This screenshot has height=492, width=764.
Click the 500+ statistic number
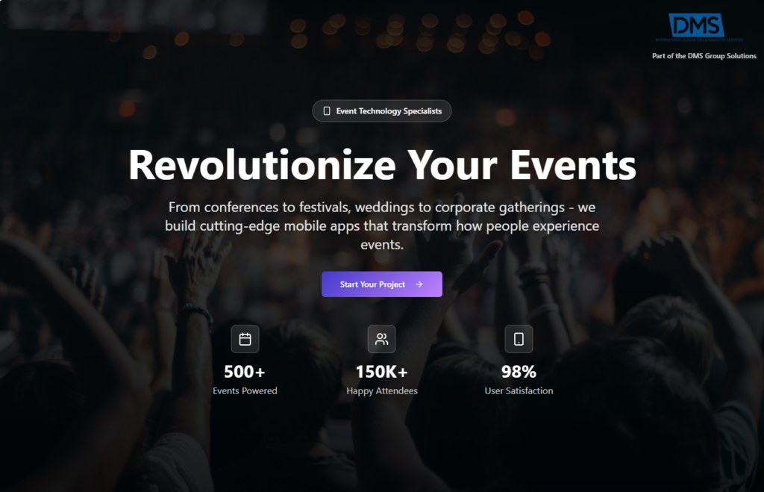click(245, 371)
